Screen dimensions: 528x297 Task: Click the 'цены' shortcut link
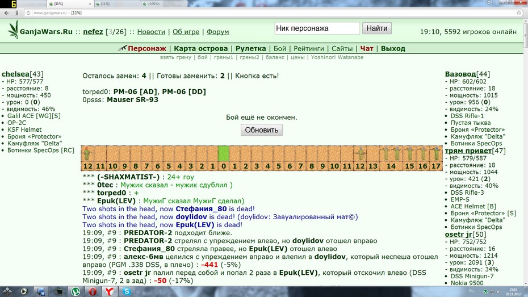tap(297, 57)
